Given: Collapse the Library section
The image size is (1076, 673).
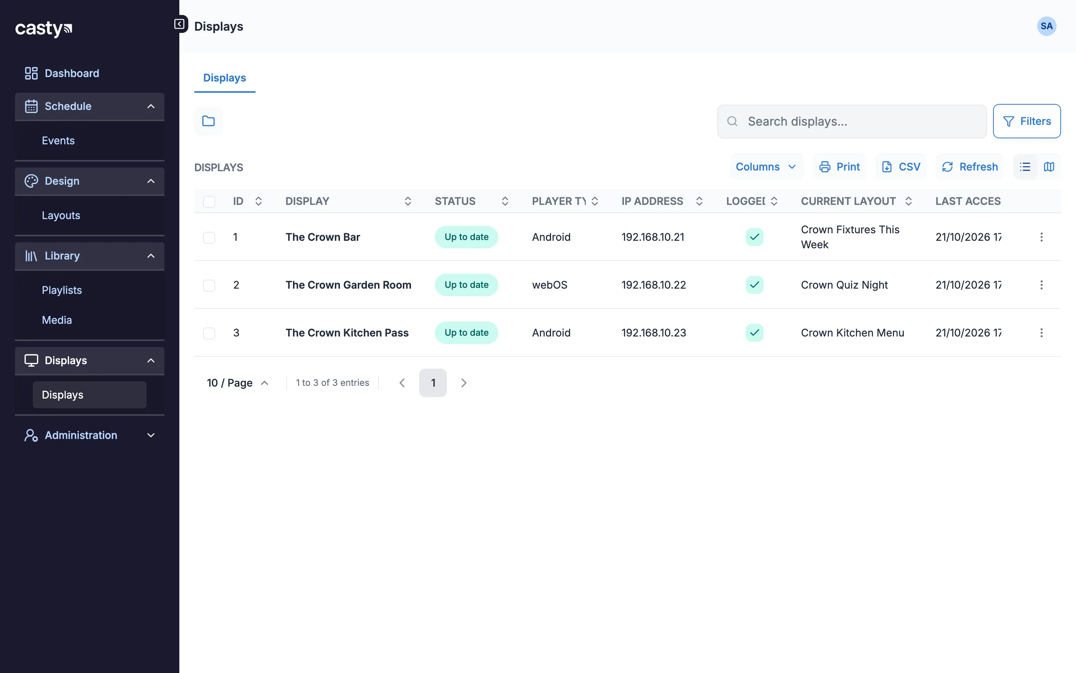Looking at the screenshot, I should pyautogui.click(x=89, y=256).
